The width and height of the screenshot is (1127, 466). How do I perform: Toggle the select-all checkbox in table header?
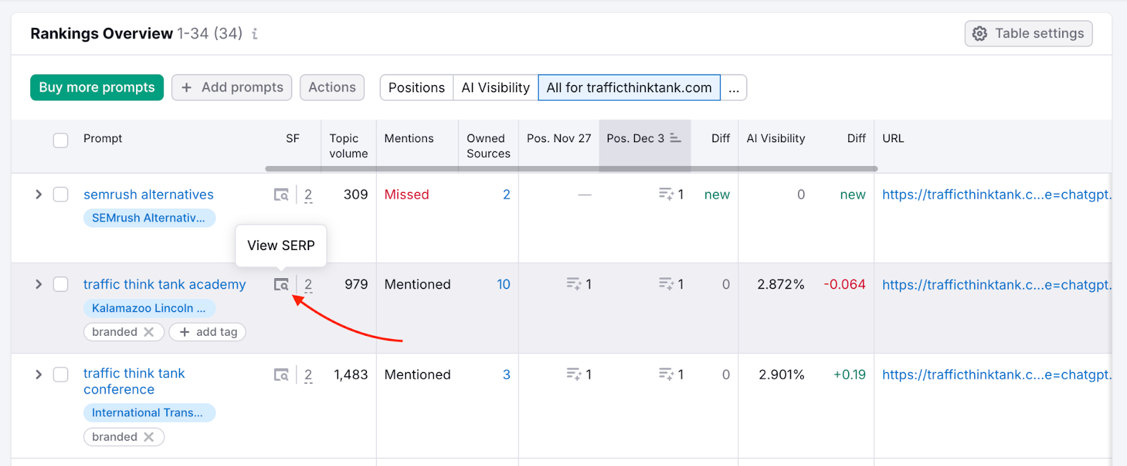pos(61,140)
